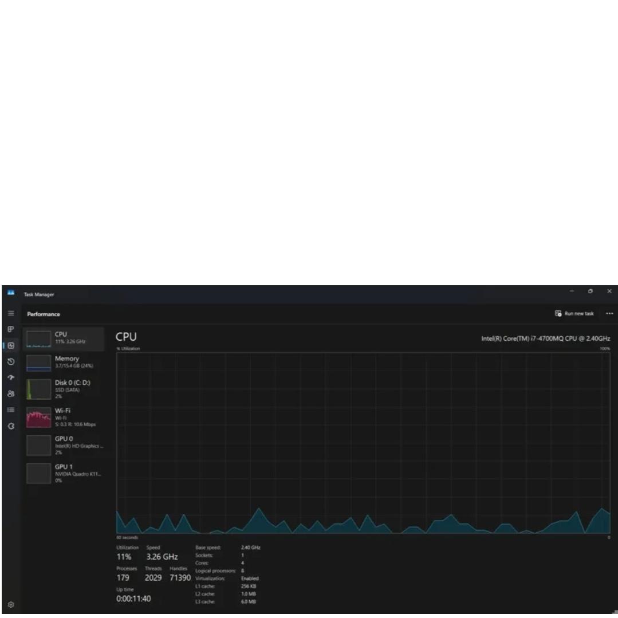The width and height of the screenshot is (618, 618).
Task: Click the Run new task button
Action: 574,314
